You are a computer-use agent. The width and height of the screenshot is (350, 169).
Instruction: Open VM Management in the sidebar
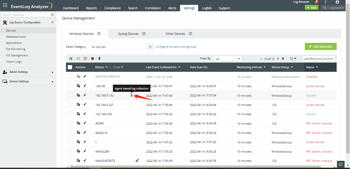tap(17, 55)
